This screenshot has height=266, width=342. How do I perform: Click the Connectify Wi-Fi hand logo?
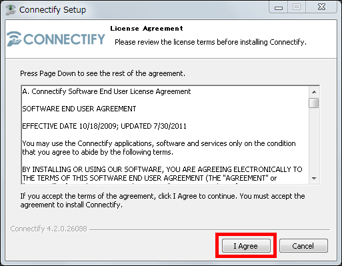pos(14,39)
